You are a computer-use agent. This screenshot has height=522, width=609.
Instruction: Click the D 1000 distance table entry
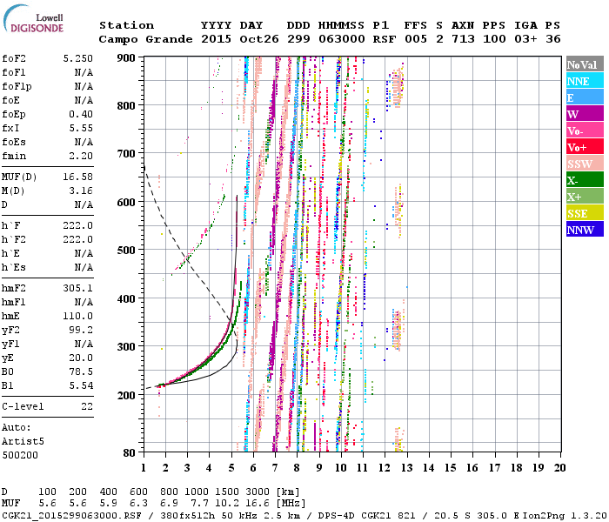coord(196,492)
